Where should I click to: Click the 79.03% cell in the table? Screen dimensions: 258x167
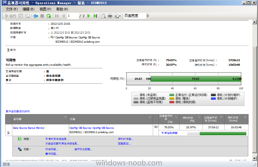169,127
